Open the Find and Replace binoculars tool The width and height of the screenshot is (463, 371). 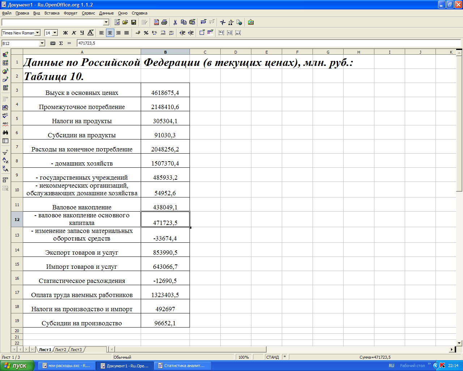pos(5,133)
